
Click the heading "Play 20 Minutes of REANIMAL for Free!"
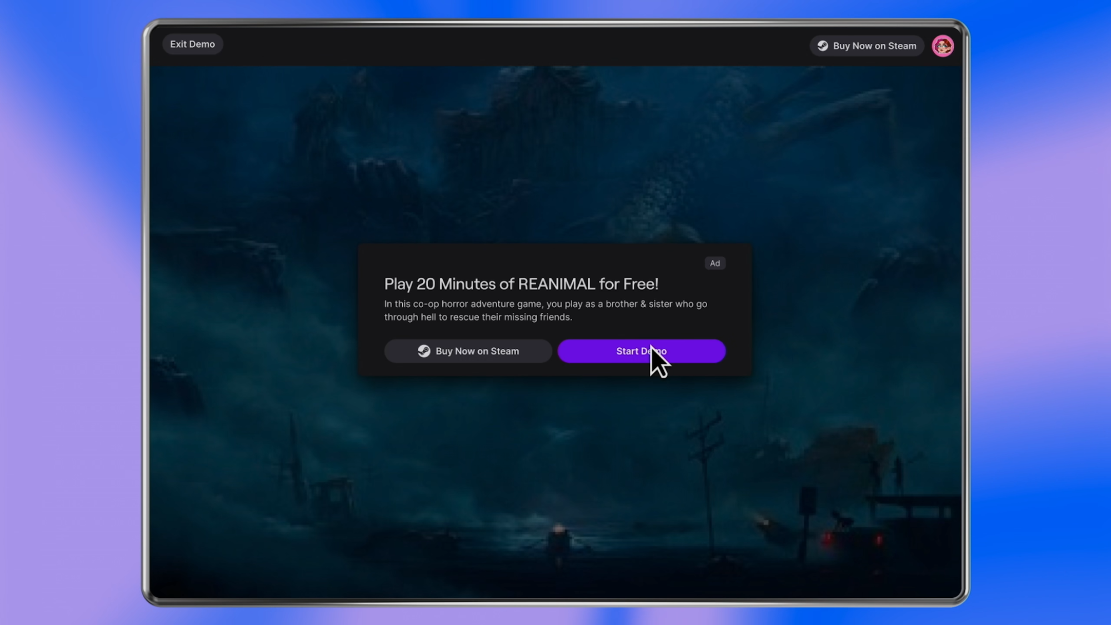coord(521,284)
